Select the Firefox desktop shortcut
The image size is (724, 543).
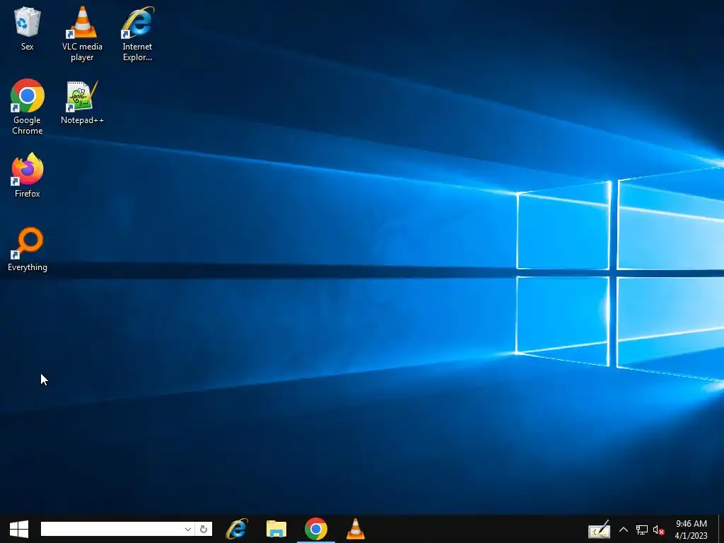click(28, 175)
